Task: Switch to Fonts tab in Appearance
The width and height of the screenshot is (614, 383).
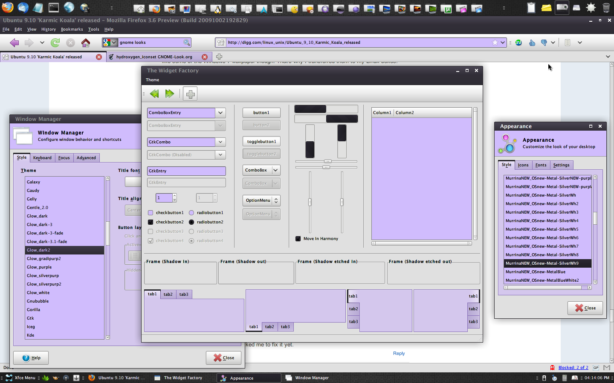Action: point(541,165)
